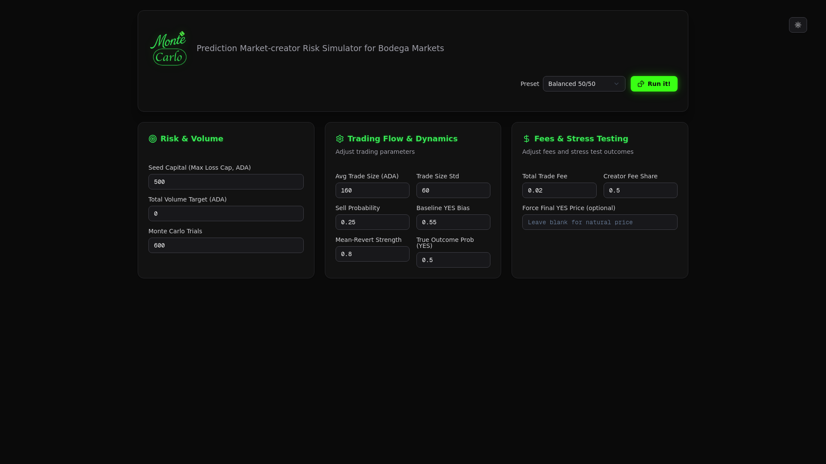Click the dollar icon beside Fees & Stress Testing
The width and height of the screenshot is (826, 464).
click(527, 139)
